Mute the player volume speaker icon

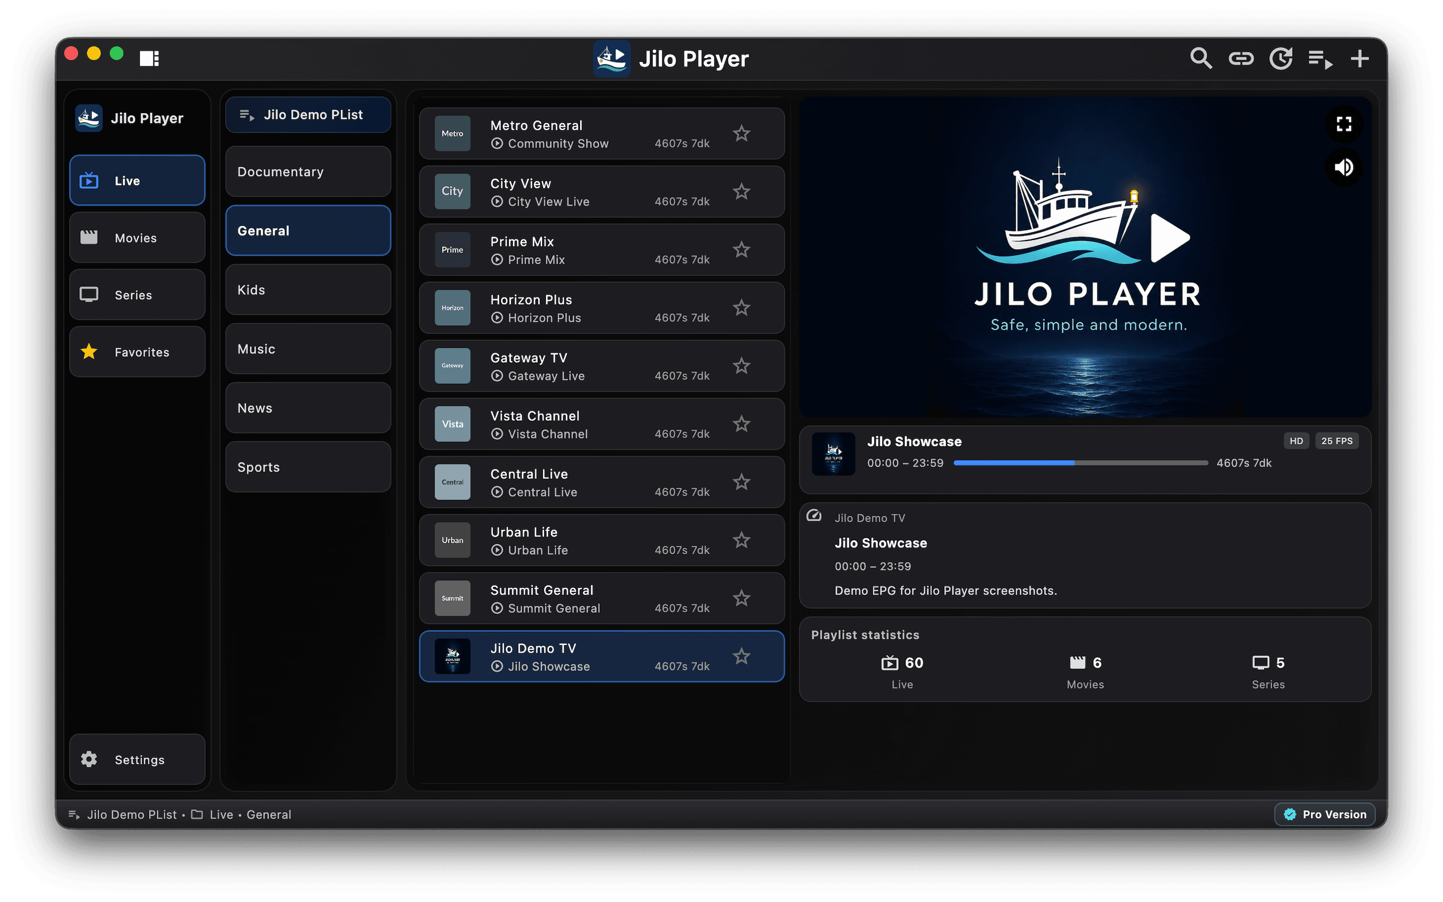coord(1343,168)
